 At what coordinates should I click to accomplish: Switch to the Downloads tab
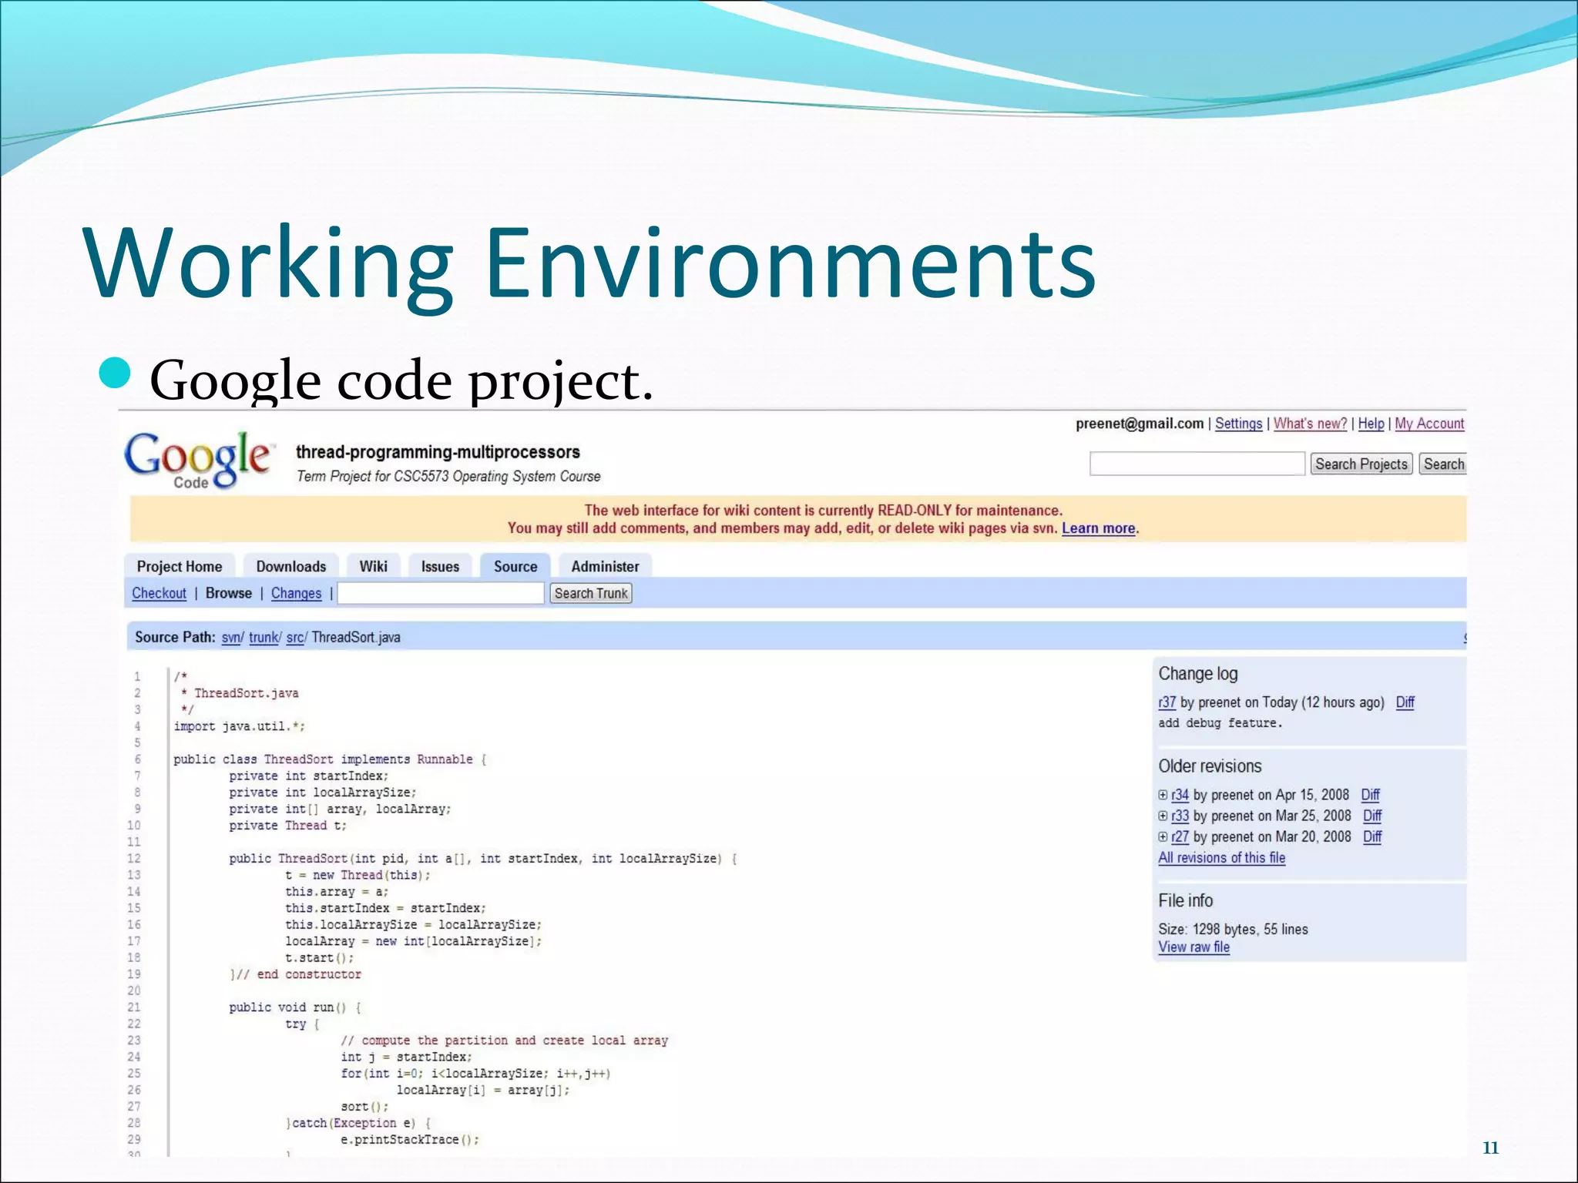click(290, 566)
